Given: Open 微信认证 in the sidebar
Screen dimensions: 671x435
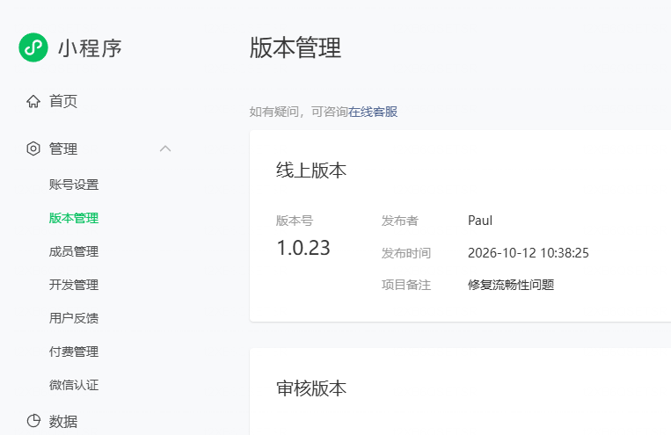Looking at the screenshot, I should point(74,385).
